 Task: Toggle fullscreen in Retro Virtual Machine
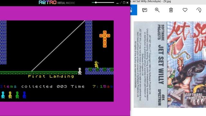click(121, 3)
